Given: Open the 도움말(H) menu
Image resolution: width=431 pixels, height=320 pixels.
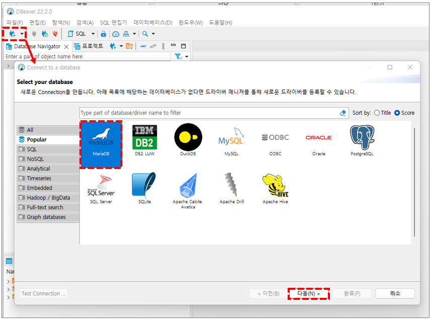Looking at the screenshot, I should (220, 23).
